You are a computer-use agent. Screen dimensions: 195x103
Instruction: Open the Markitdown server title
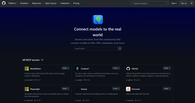tap(36, 69)
